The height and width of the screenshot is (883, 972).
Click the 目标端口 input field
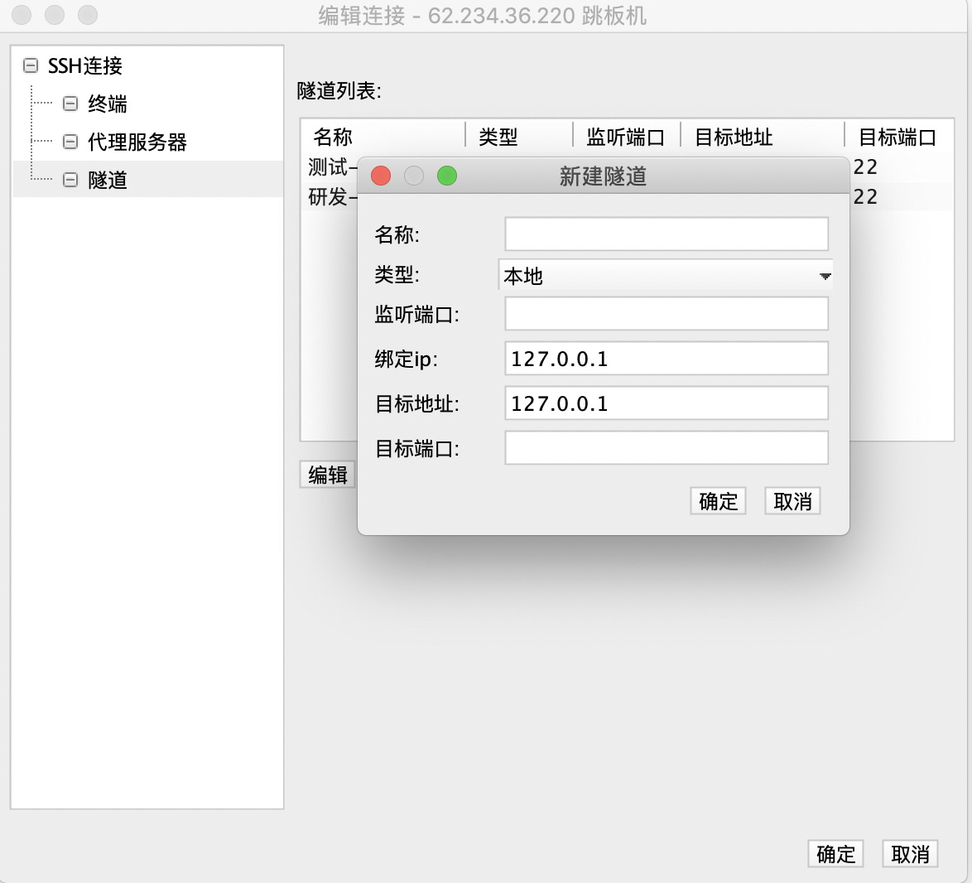pos(666,447)
